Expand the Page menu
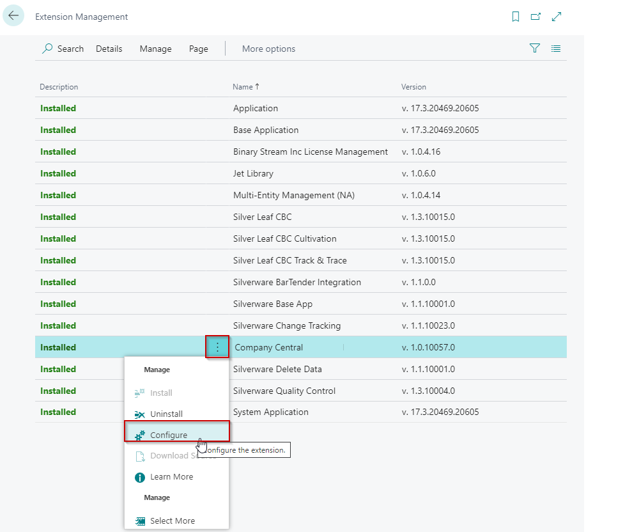 pyautogui.click(x=198, y=49)
